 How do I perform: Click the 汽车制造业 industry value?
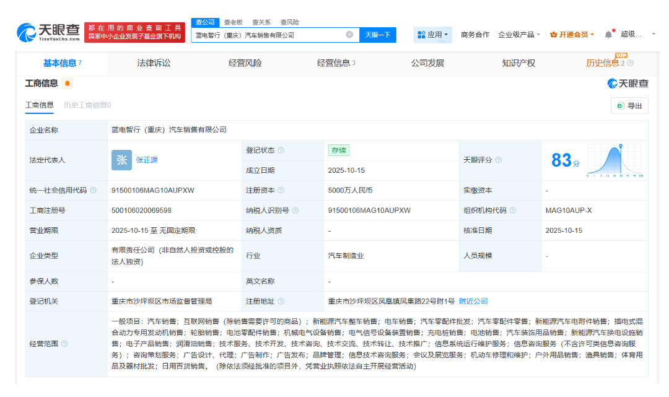tap(346, 256)
